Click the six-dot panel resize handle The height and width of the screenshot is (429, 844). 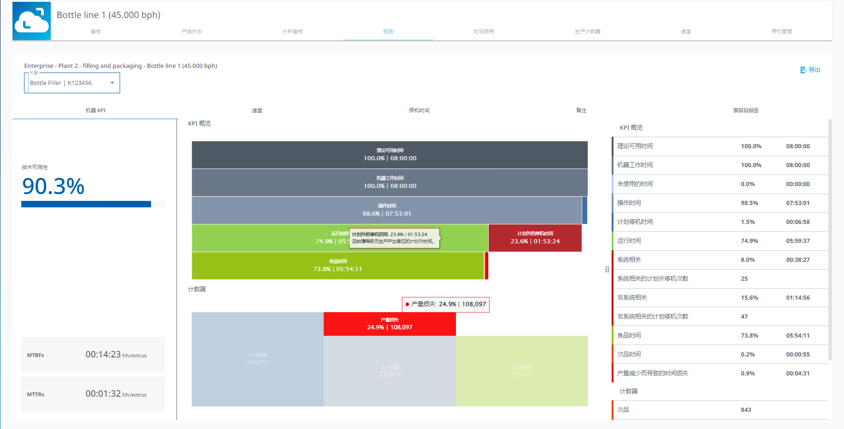[607, 270]
